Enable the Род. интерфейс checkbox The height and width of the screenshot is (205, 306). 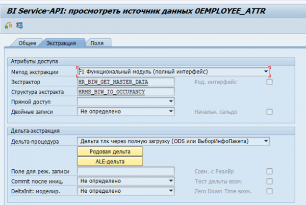[269, 82]
